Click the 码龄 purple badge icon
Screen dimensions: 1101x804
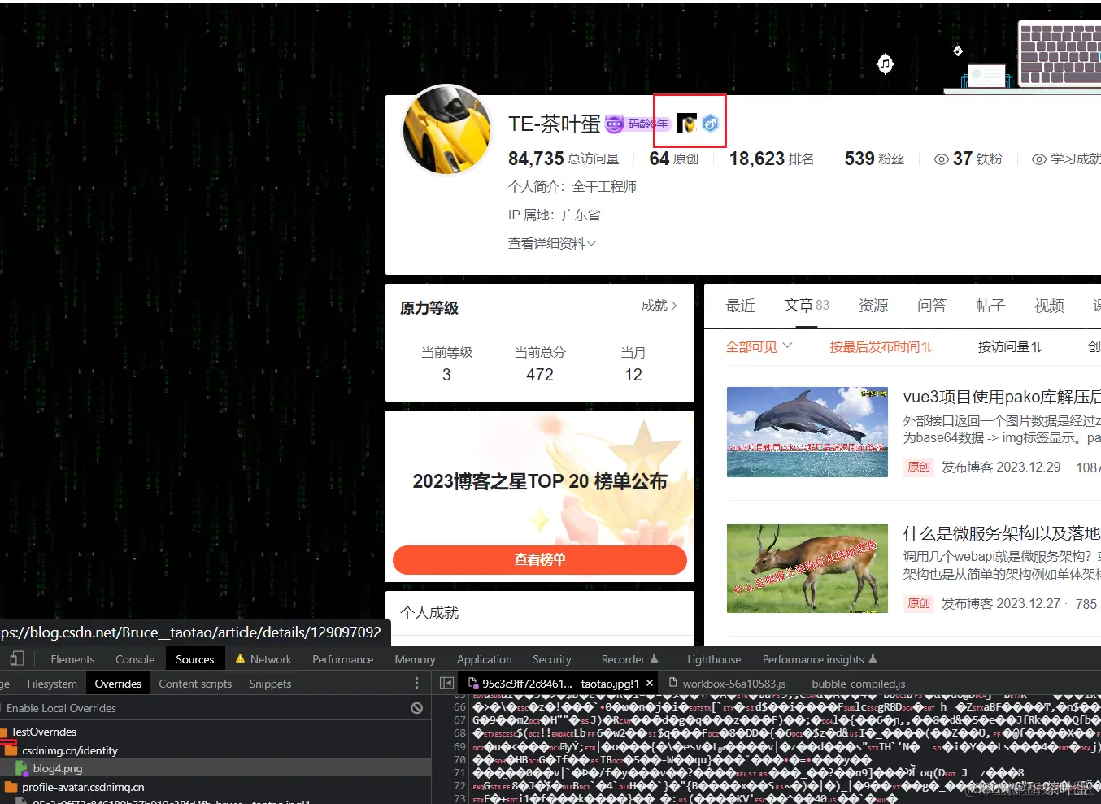(x=615, y=124)
